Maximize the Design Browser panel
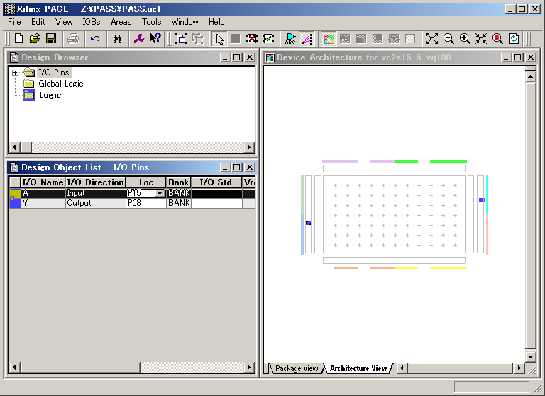Image resolution: width=545 pixels, height=396 pixels. click(237, 57)
